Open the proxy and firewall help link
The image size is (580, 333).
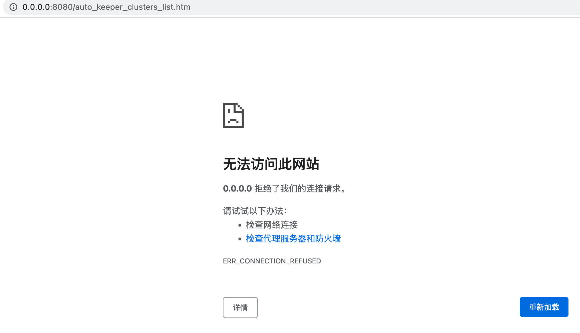click(x=293, y=239)
